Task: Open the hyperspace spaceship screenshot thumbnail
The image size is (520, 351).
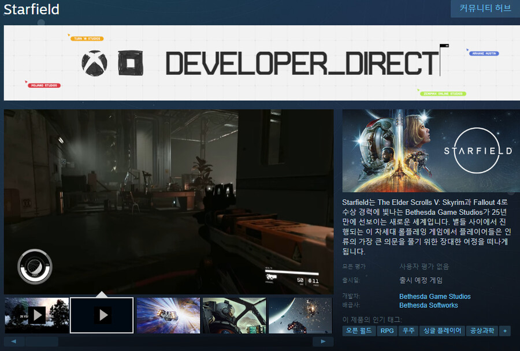Action: (169, 315)
